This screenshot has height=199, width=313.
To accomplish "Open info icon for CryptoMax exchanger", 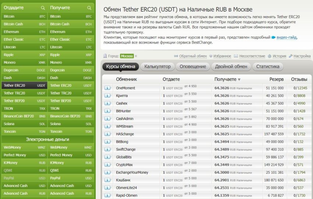I will (x=108, y=165).
